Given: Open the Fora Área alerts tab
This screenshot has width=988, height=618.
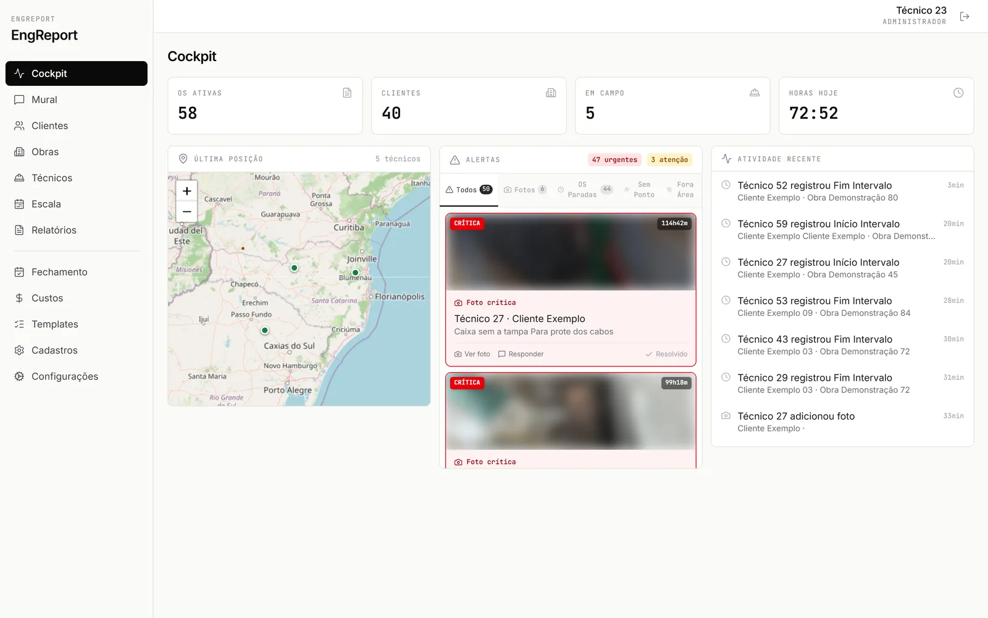Looking at the screenshot, I should [x=680, y=190].
